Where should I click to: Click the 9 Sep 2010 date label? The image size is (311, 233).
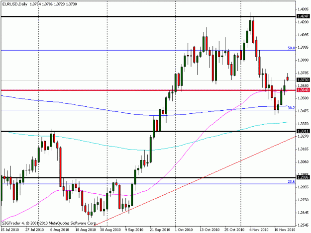(x=134, y=230)
